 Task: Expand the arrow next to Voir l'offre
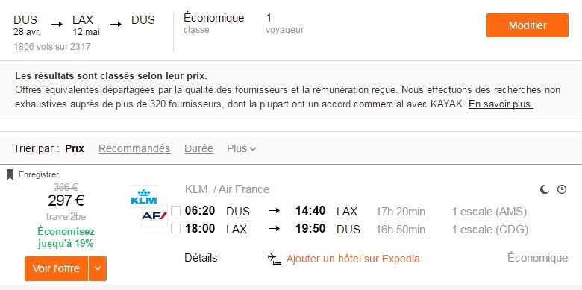[98, 268]
